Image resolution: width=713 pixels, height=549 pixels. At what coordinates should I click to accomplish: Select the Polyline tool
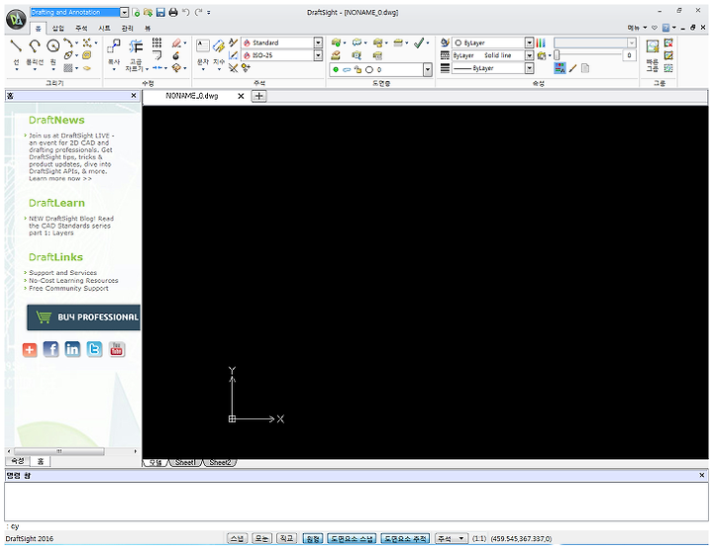click(35, 46)
